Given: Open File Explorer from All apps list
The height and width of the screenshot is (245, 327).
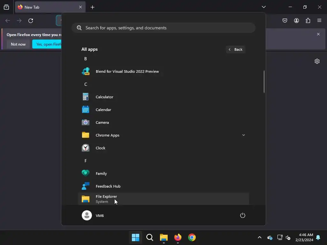Looking at the screenshot, I should (163, 199).
